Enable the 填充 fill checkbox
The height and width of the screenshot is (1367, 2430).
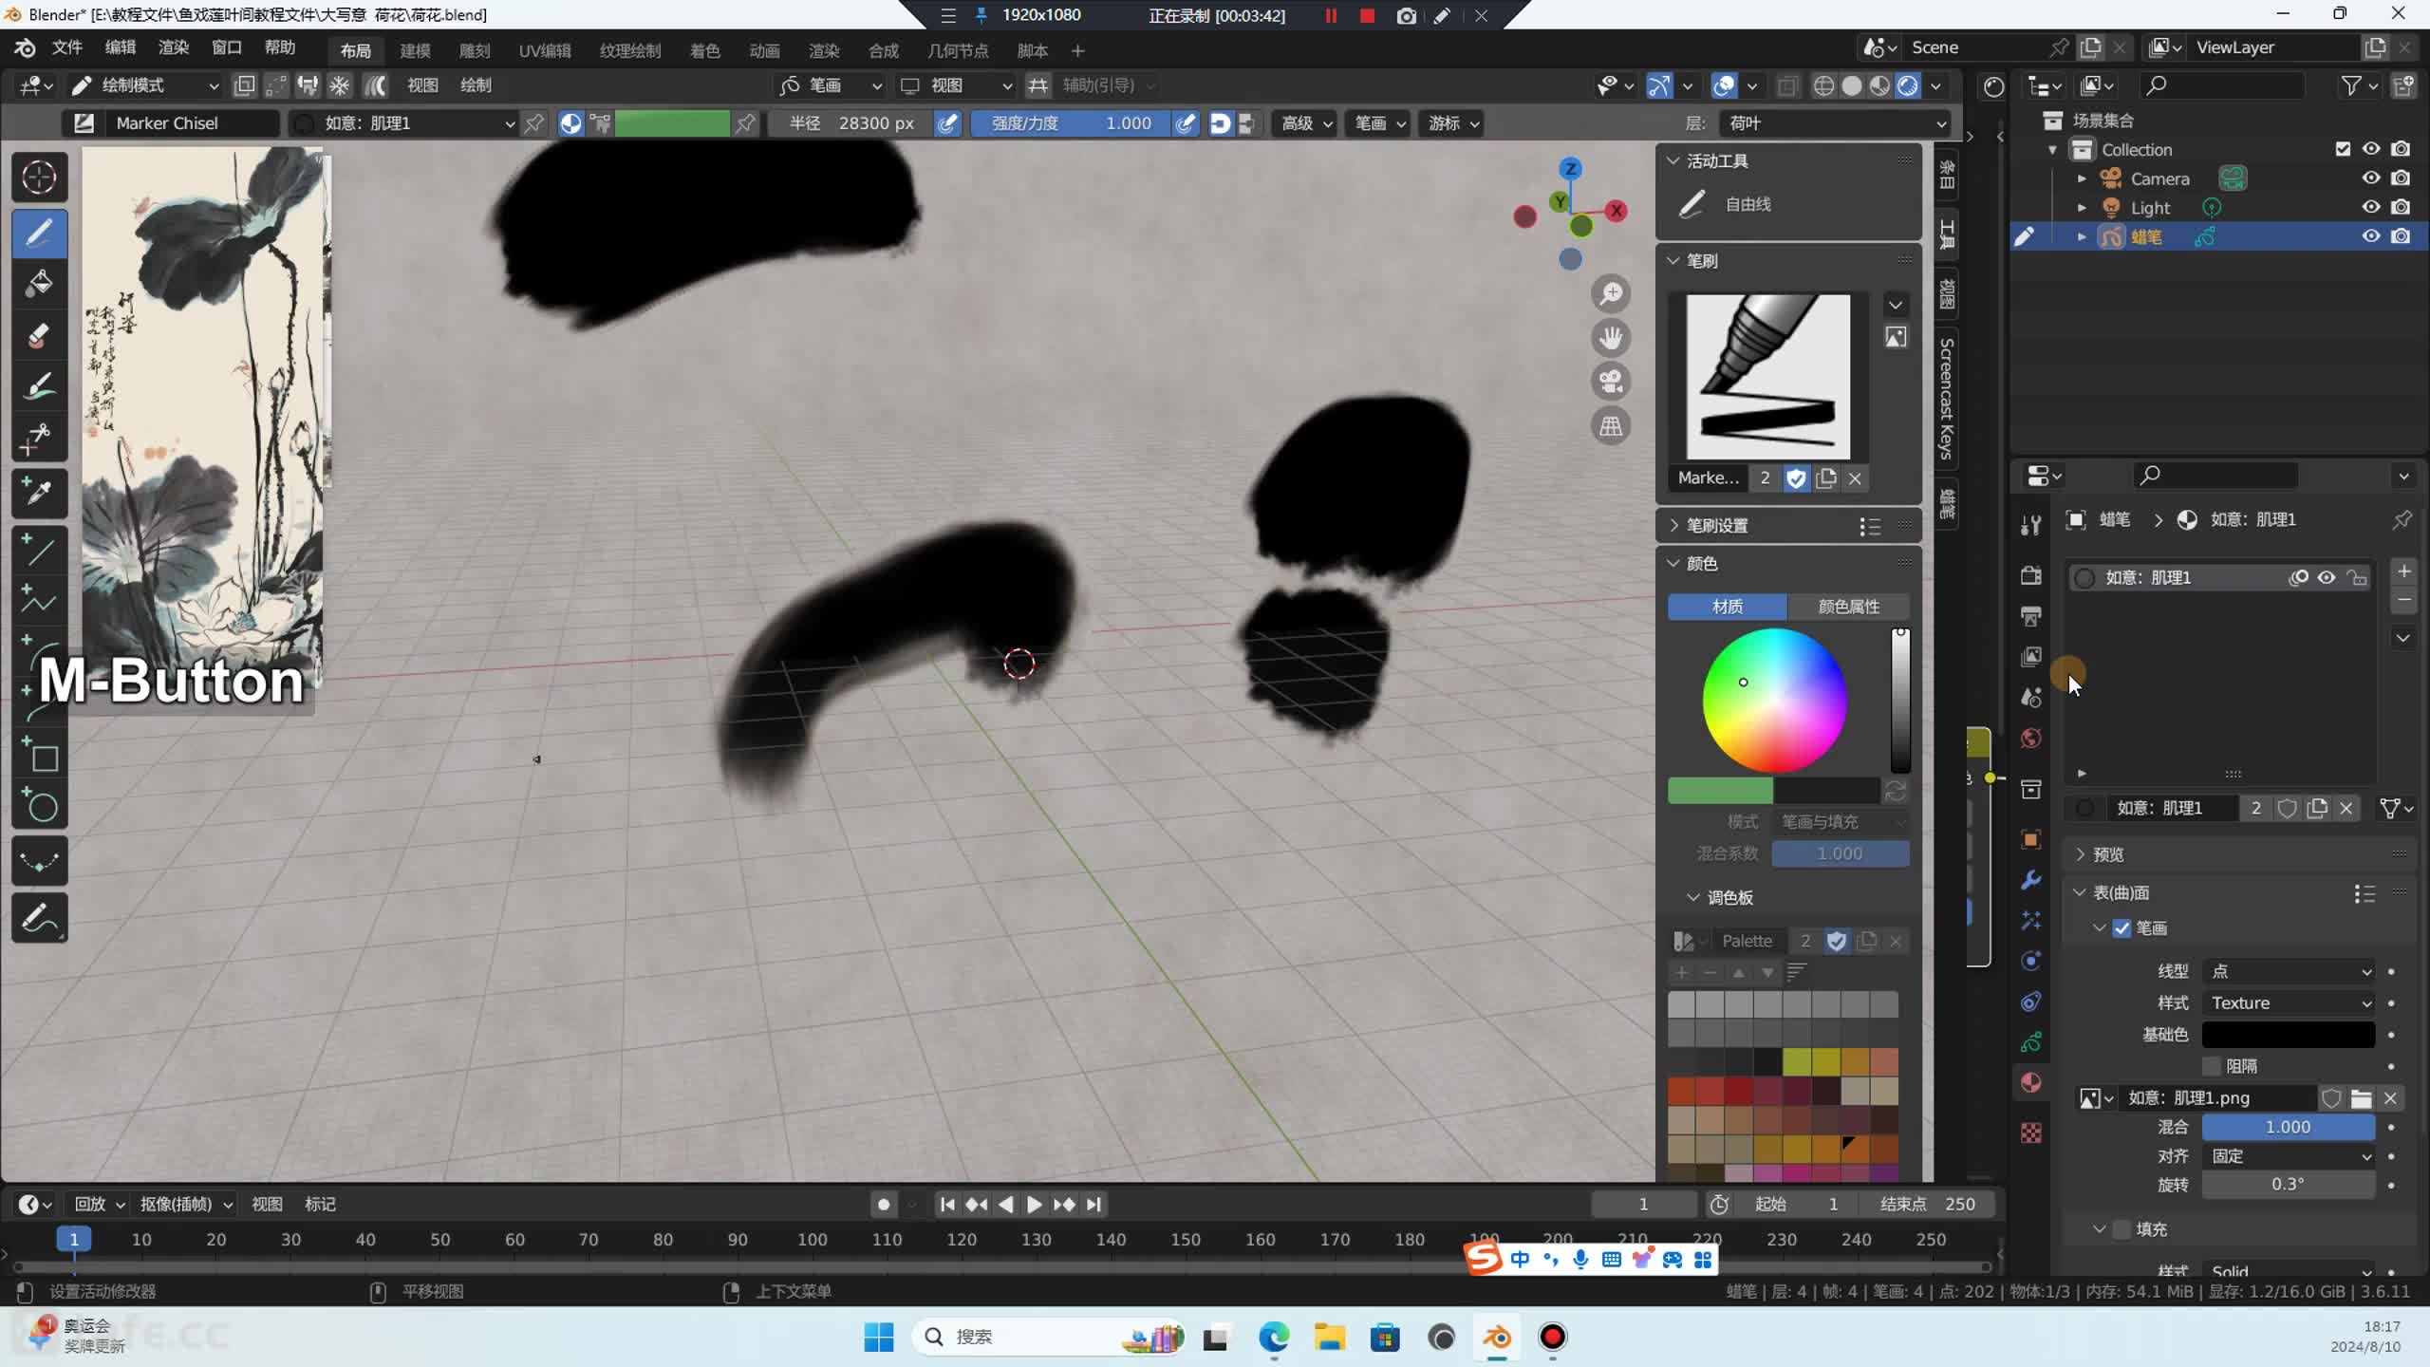click(x=2122, y=1229)
